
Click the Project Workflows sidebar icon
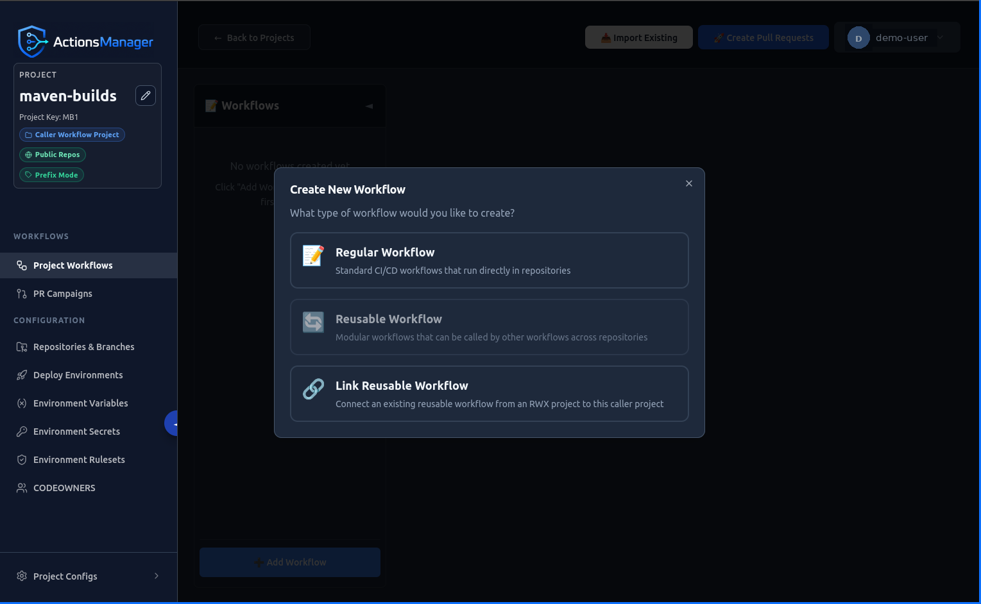coord(22,265)
